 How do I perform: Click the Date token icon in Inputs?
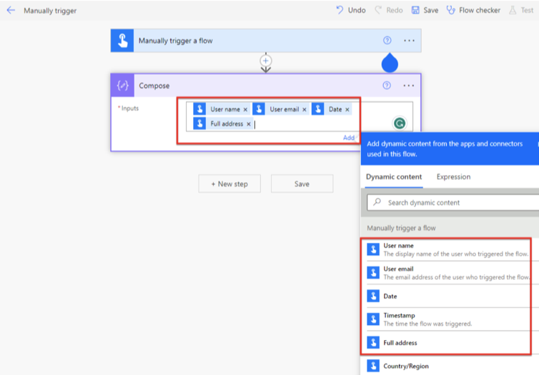pos(318,109)
